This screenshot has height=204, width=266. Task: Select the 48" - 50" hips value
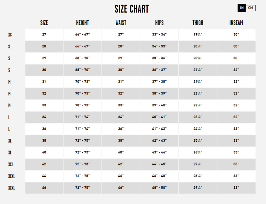point(159,188)
